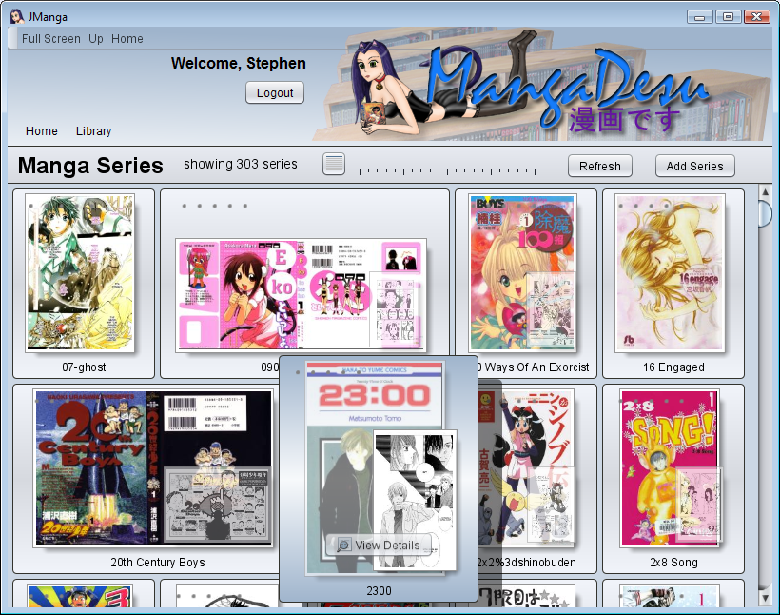Click the JManga app icon in title bar
This screenshot has height=615, width=780.
tap(16, 16)
